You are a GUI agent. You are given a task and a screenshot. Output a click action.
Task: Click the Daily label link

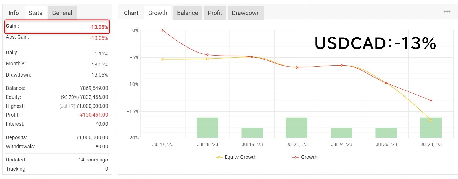coord(11,53)
